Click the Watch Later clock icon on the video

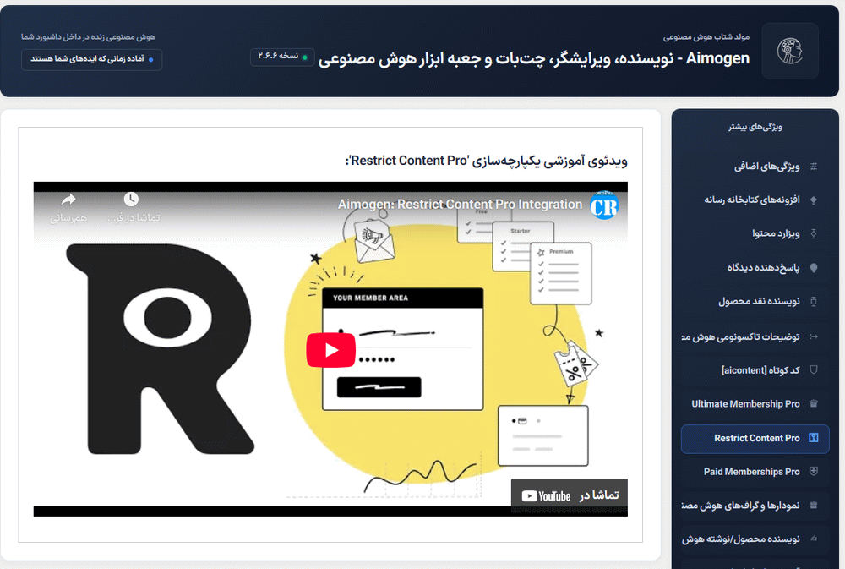coord(132,200)
